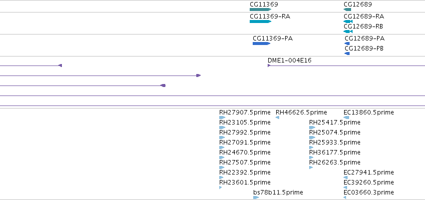Click the RH24670.5prime EST label
The image size is (425, 200).
245,152
